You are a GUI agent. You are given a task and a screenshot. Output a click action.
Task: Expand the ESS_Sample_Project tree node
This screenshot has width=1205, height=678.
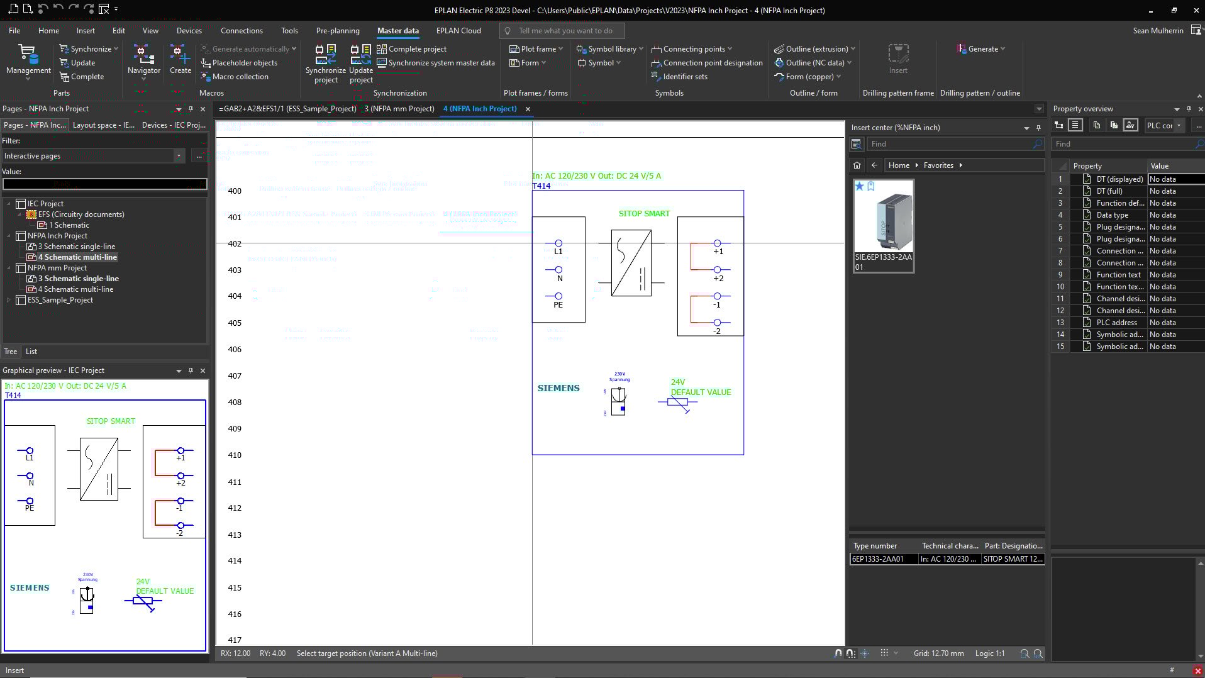[x=9, y=300]
